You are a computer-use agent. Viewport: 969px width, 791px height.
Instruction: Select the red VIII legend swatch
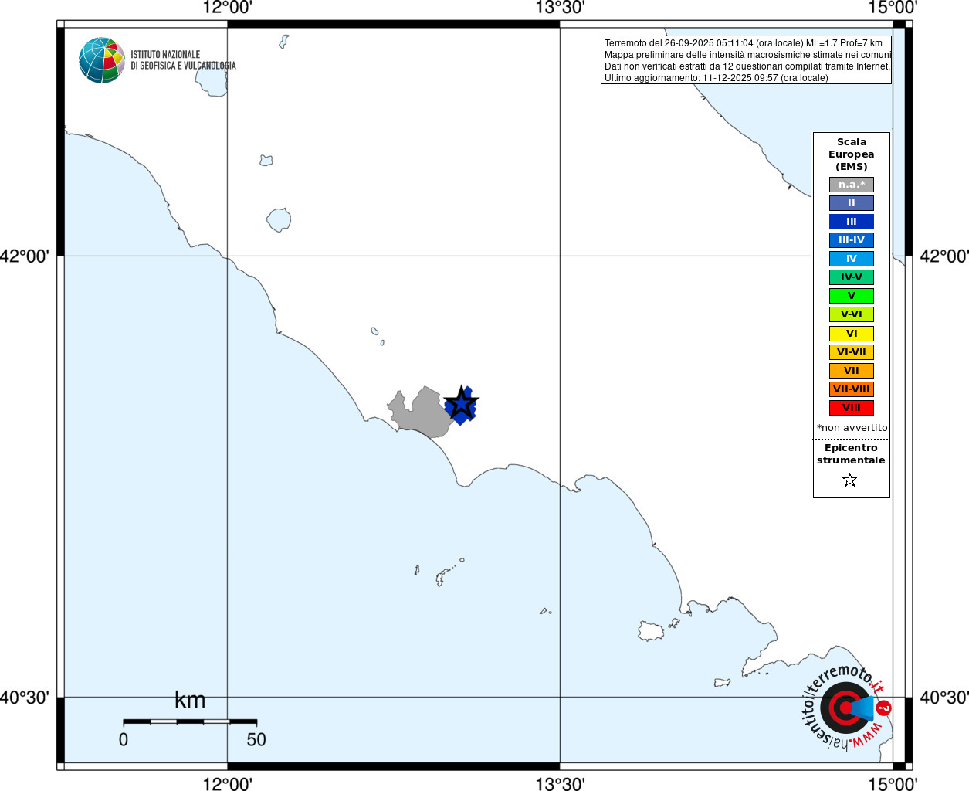tap(852, 408)
